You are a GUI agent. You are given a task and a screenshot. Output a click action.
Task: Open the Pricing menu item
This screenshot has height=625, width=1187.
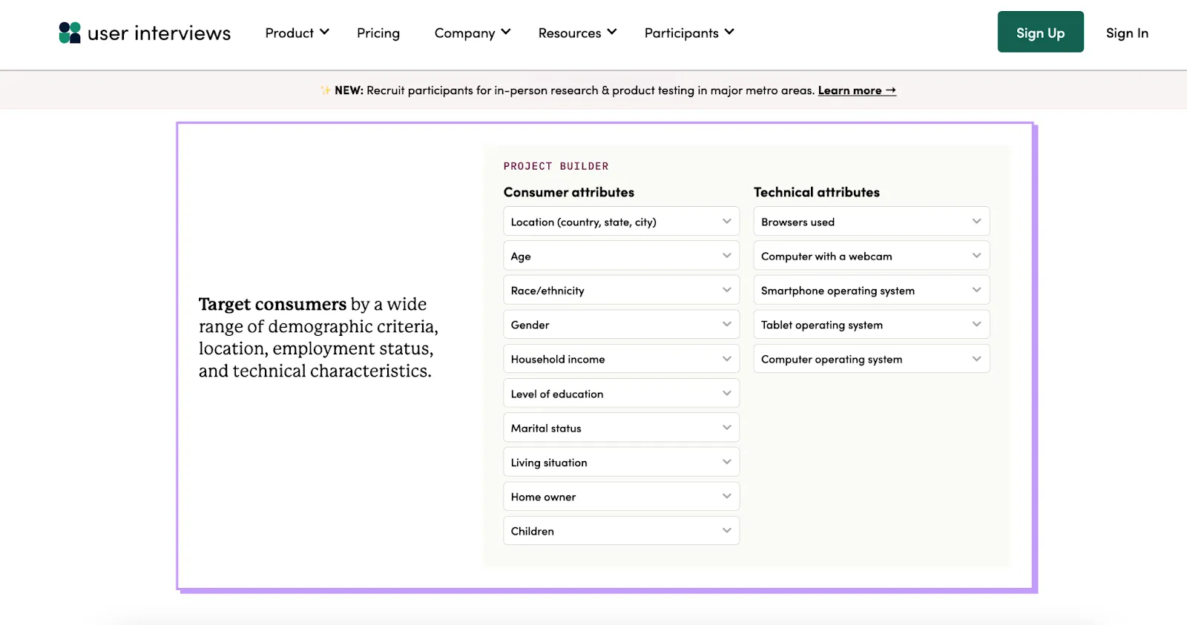point(378,33)
